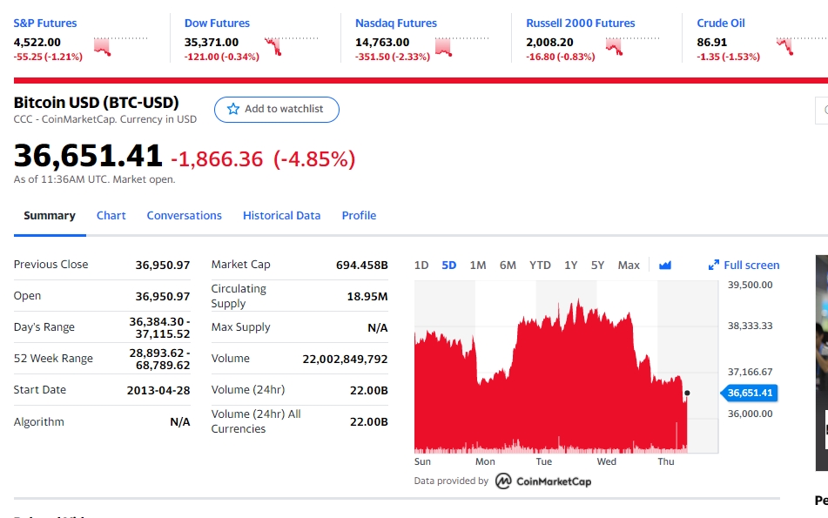Viewport: 828px width, 518px height.
Task: Click the Full screen expand arrows icon
Action: coord(713,265)
